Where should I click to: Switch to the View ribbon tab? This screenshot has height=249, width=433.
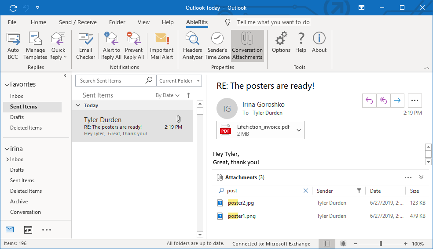(x=143, y=22)
